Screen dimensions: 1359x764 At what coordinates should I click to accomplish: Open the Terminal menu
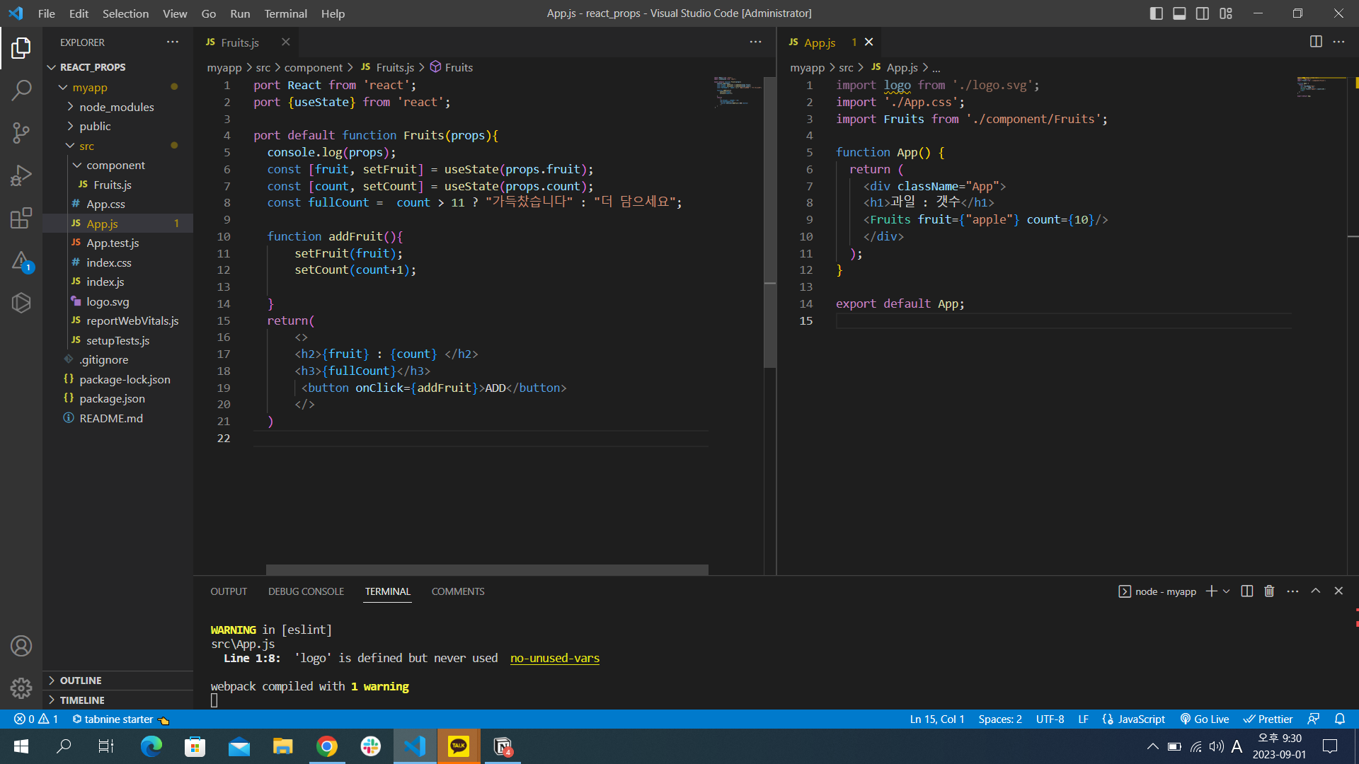tap(285, 13)
